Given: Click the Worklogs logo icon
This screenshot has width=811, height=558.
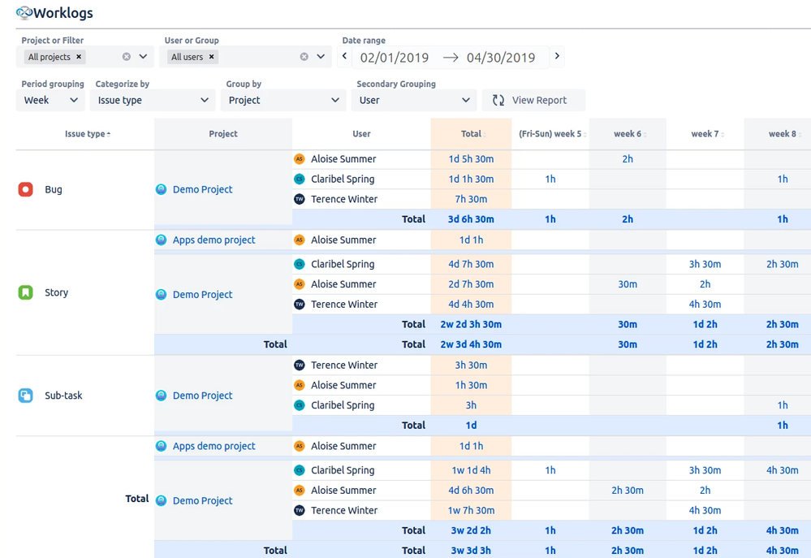Looking at the screenshot, I should pyautogui.click(x=23, y=12).
